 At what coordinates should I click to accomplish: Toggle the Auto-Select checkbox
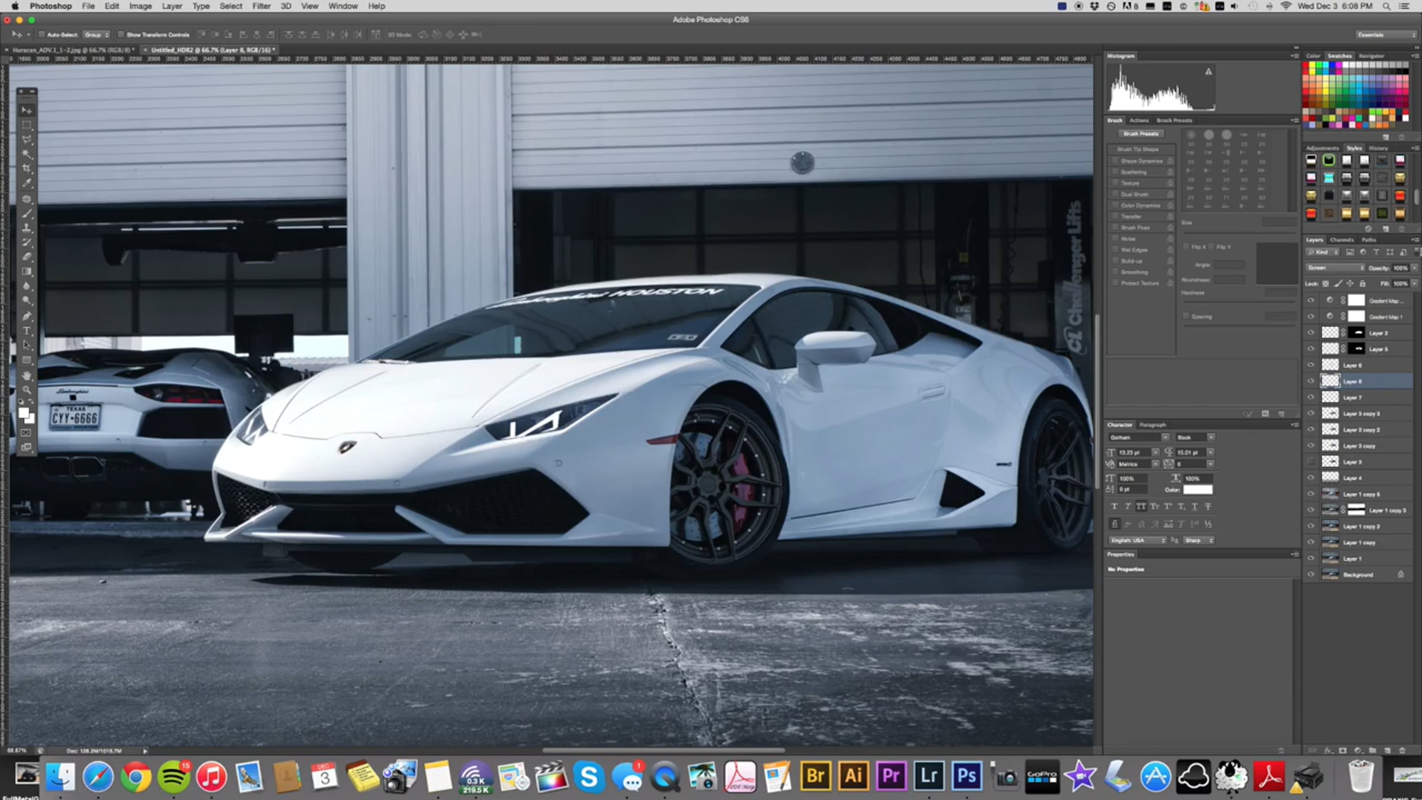coord(41,34)
